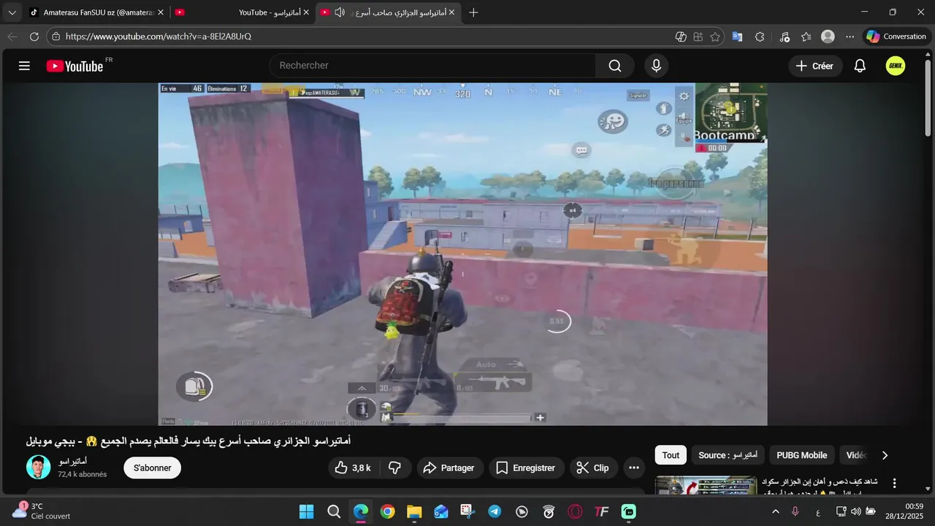Show hidden system tray icons chevron
This screenshot has width=935, height=526.
[x=776, y=512]
